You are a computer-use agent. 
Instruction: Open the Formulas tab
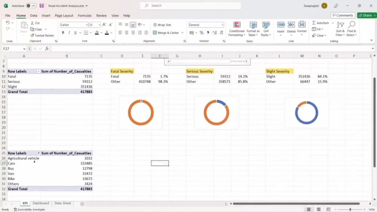coord(84,15)
